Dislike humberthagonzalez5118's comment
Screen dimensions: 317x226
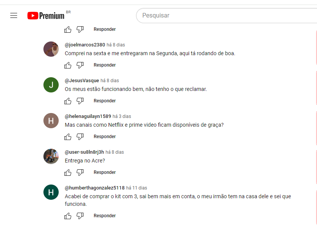point(80,216)
